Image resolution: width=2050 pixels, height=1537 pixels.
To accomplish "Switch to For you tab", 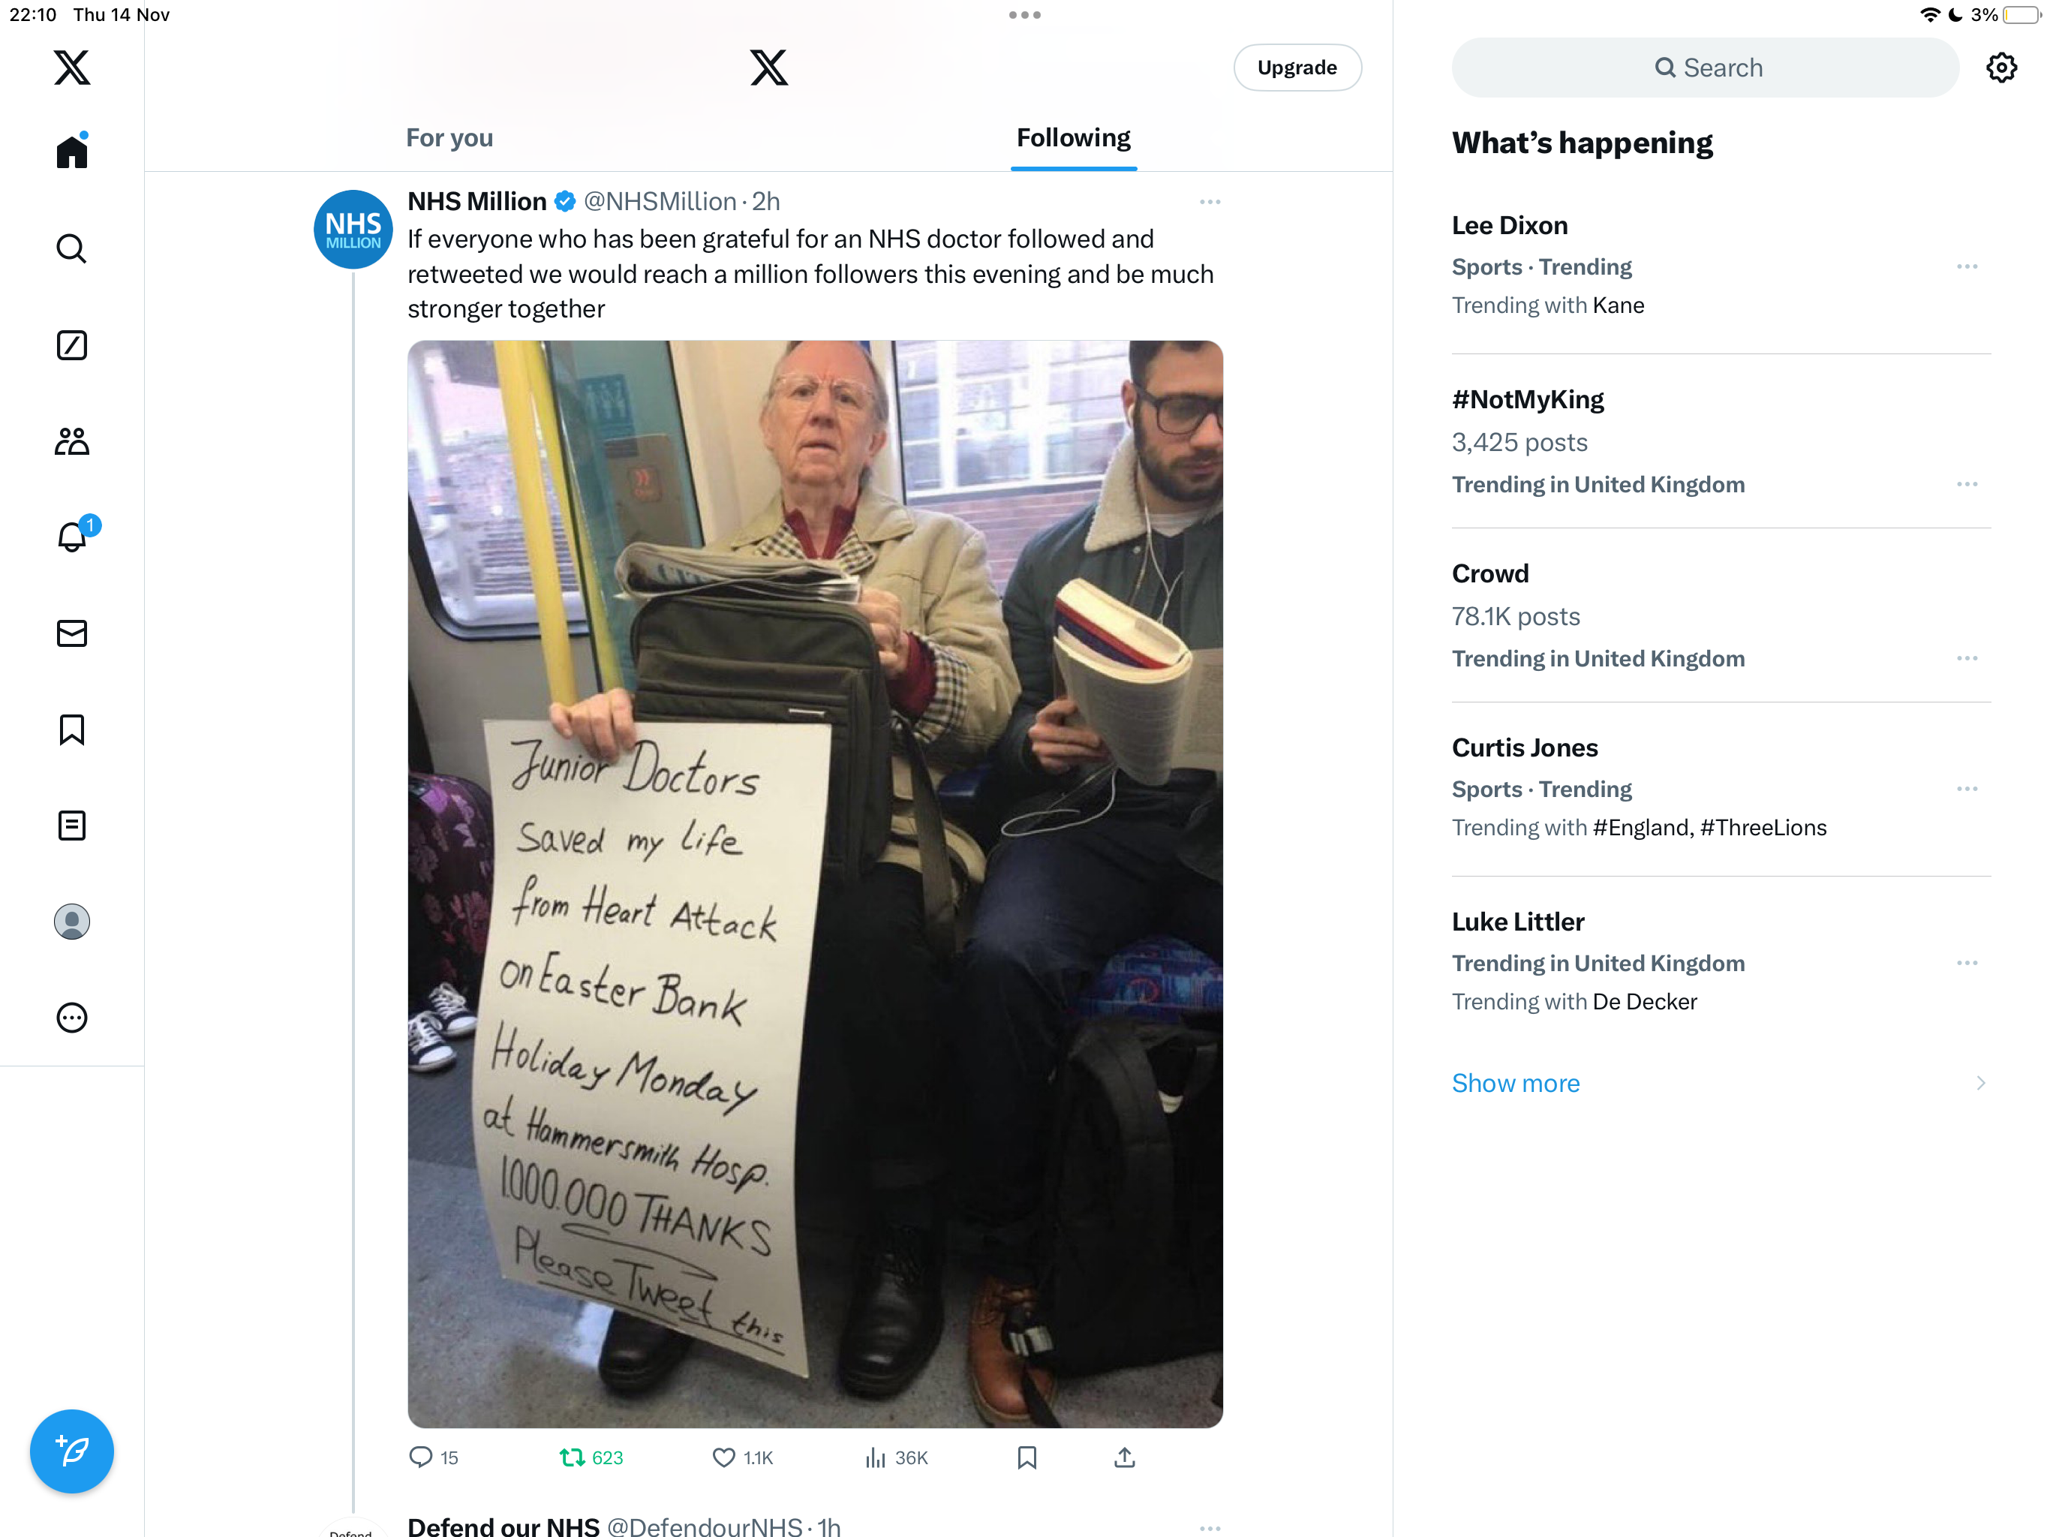I will pos(449,138).
